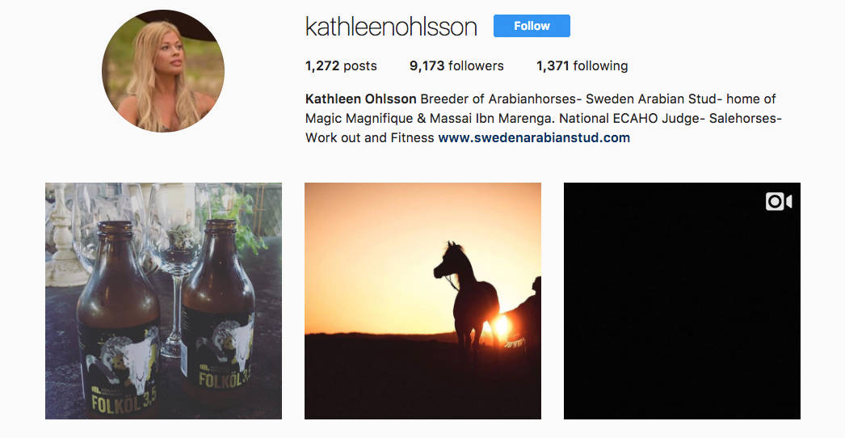
Task: Click the Sweden Arabian Stud text
Action: (x=651, y=99)
